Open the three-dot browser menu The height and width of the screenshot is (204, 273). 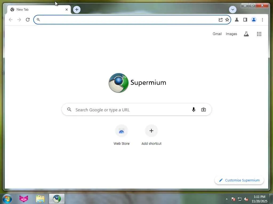tap(262, 20)
